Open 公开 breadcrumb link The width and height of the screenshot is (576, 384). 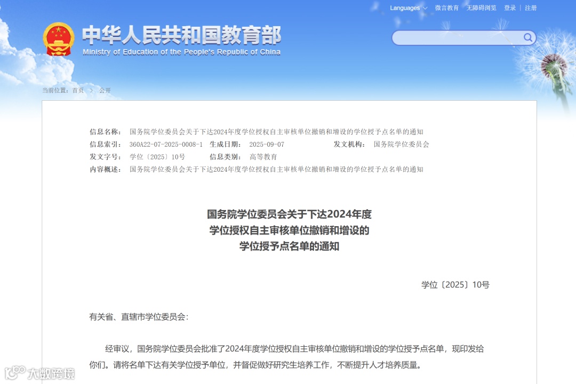click(105, 90)
